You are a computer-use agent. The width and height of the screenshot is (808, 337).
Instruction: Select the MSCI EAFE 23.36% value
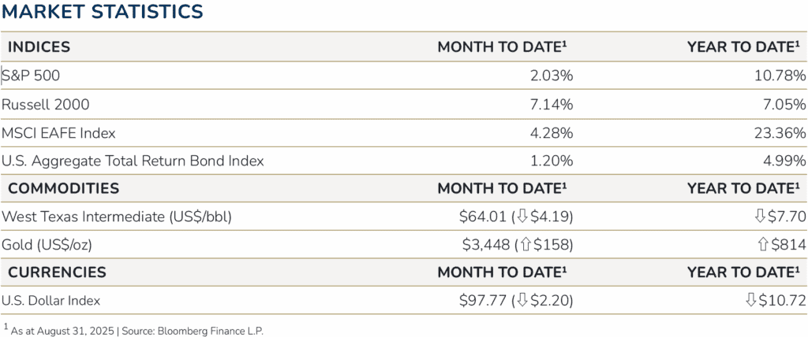click(x=780, y=132)
